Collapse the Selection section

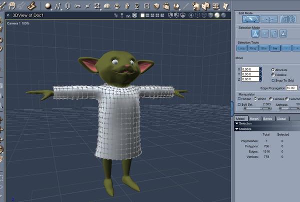click(x=237, y=123)
